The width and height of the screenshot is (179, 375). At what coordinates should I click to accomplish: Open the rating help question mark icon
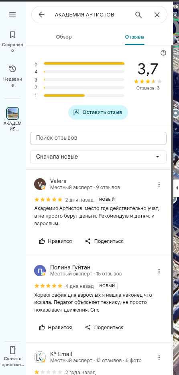click(x=163, y=53)
